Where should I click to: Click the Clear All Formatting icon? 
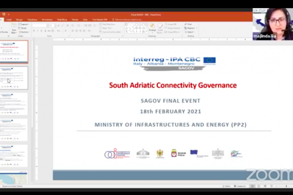pos(67,25)
